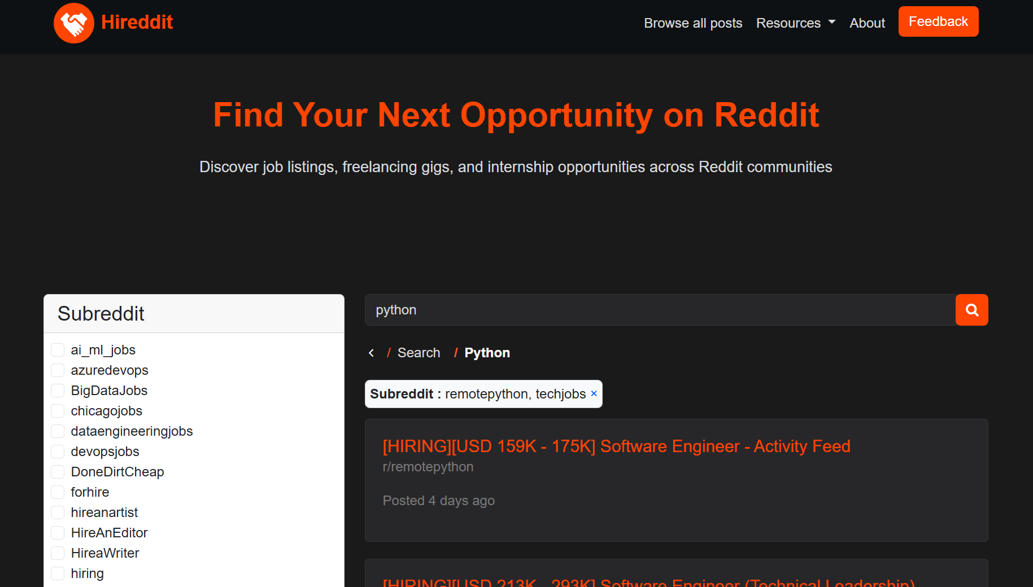This screenshot has width=1033, height=587.
Task: Click the Python breadcrumb item
Action: pyautogui.click(x=487, y=353)
